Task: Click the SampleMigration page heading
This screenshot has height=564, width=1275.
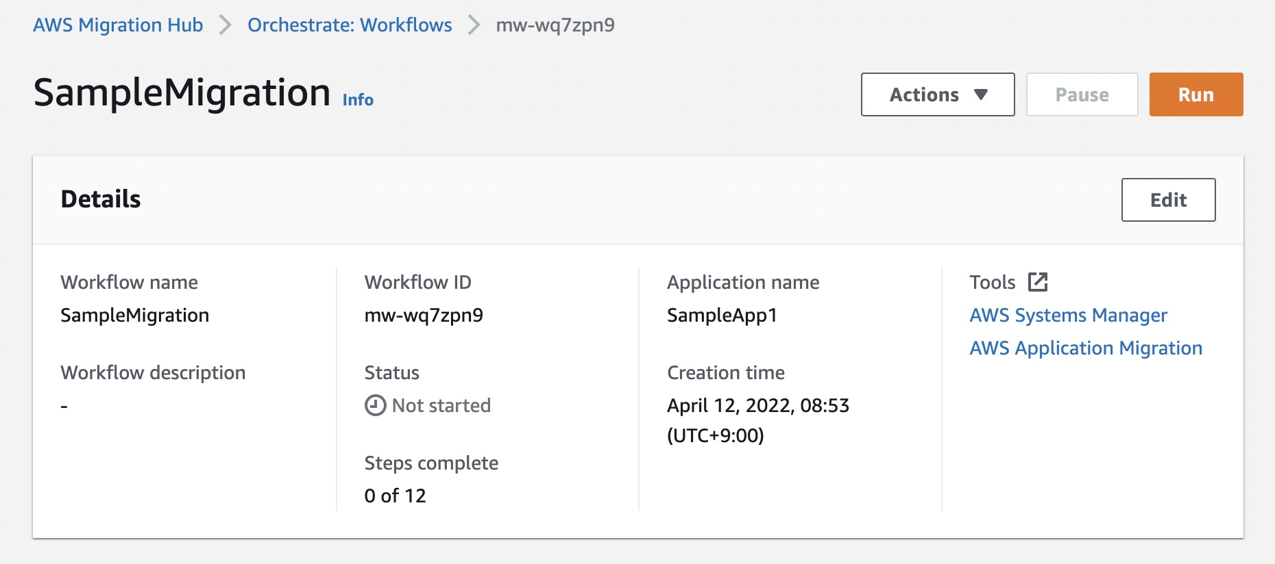Action: pyautogui.click(x=182, y=92)
